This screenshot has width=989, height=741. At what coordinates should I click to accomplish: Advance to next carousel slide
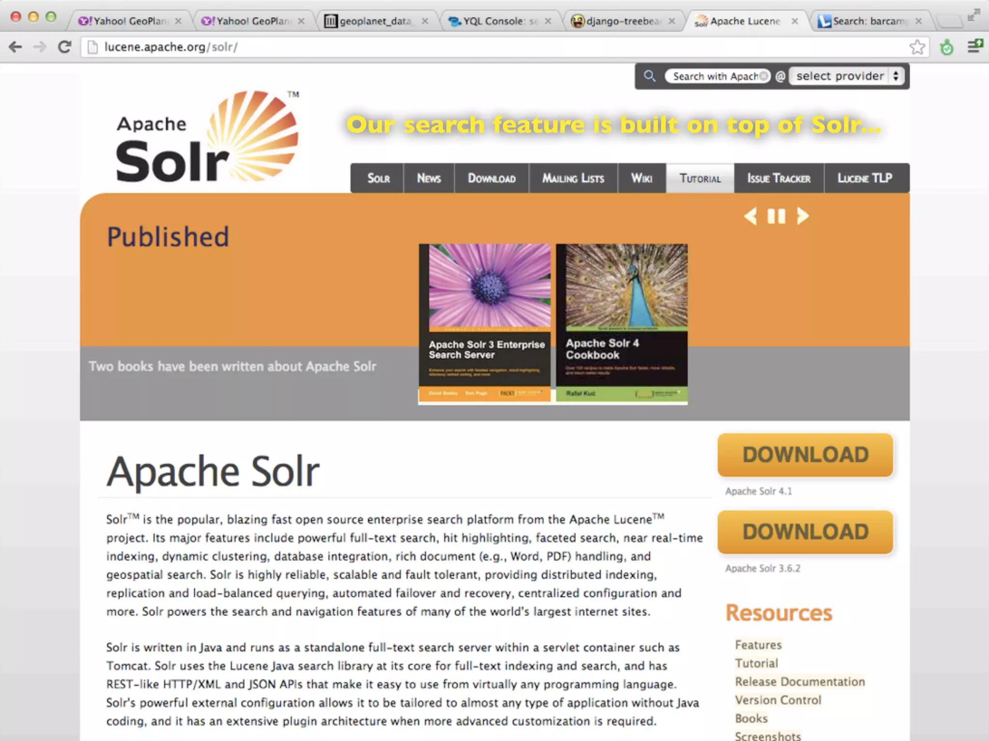coord(802,216)
